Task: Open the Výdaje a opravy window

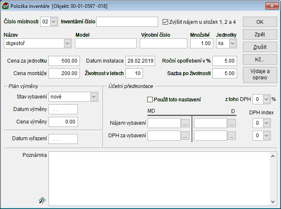Action: coord(260,74)
